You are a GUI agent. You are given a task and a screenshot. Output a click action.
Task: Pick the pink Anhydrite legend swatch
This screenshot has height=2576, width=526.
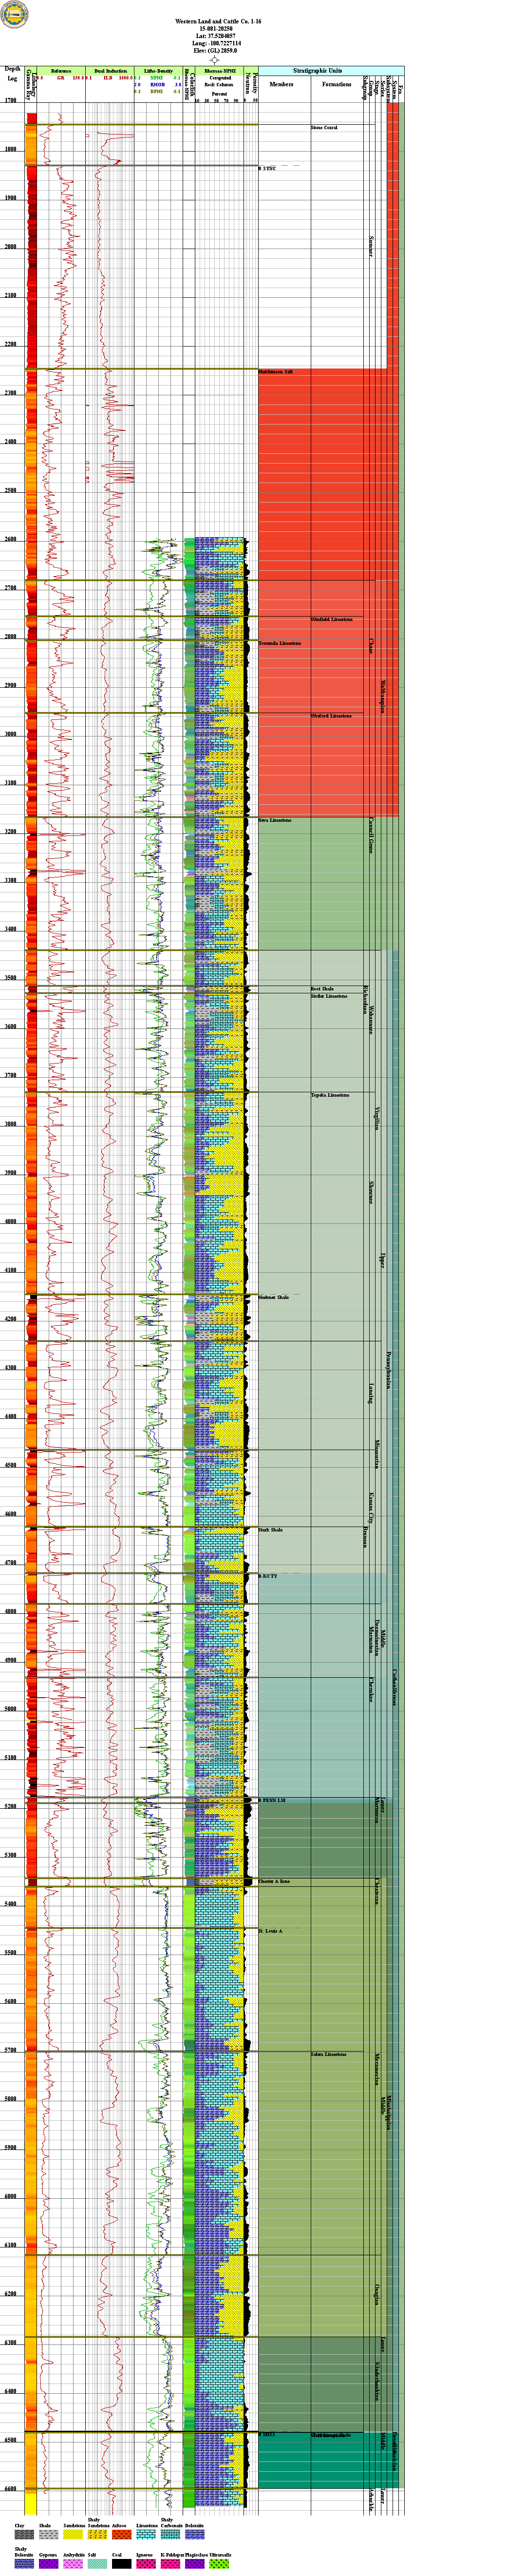click(73, 2564)
